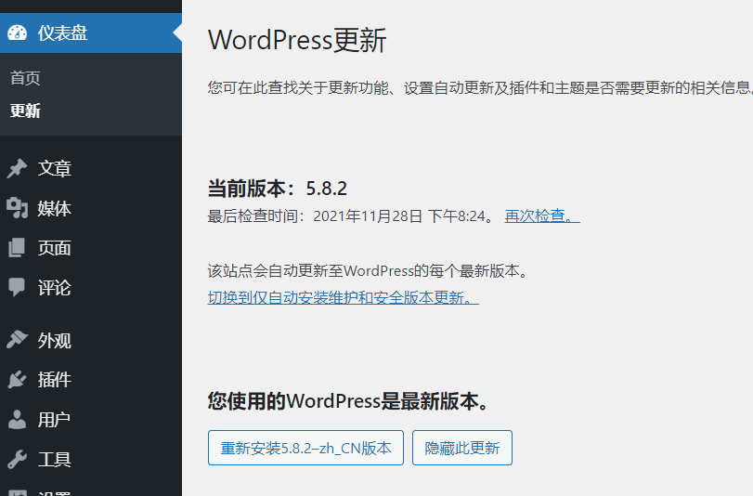Click the 页面 pages icon

pos(18,247)
